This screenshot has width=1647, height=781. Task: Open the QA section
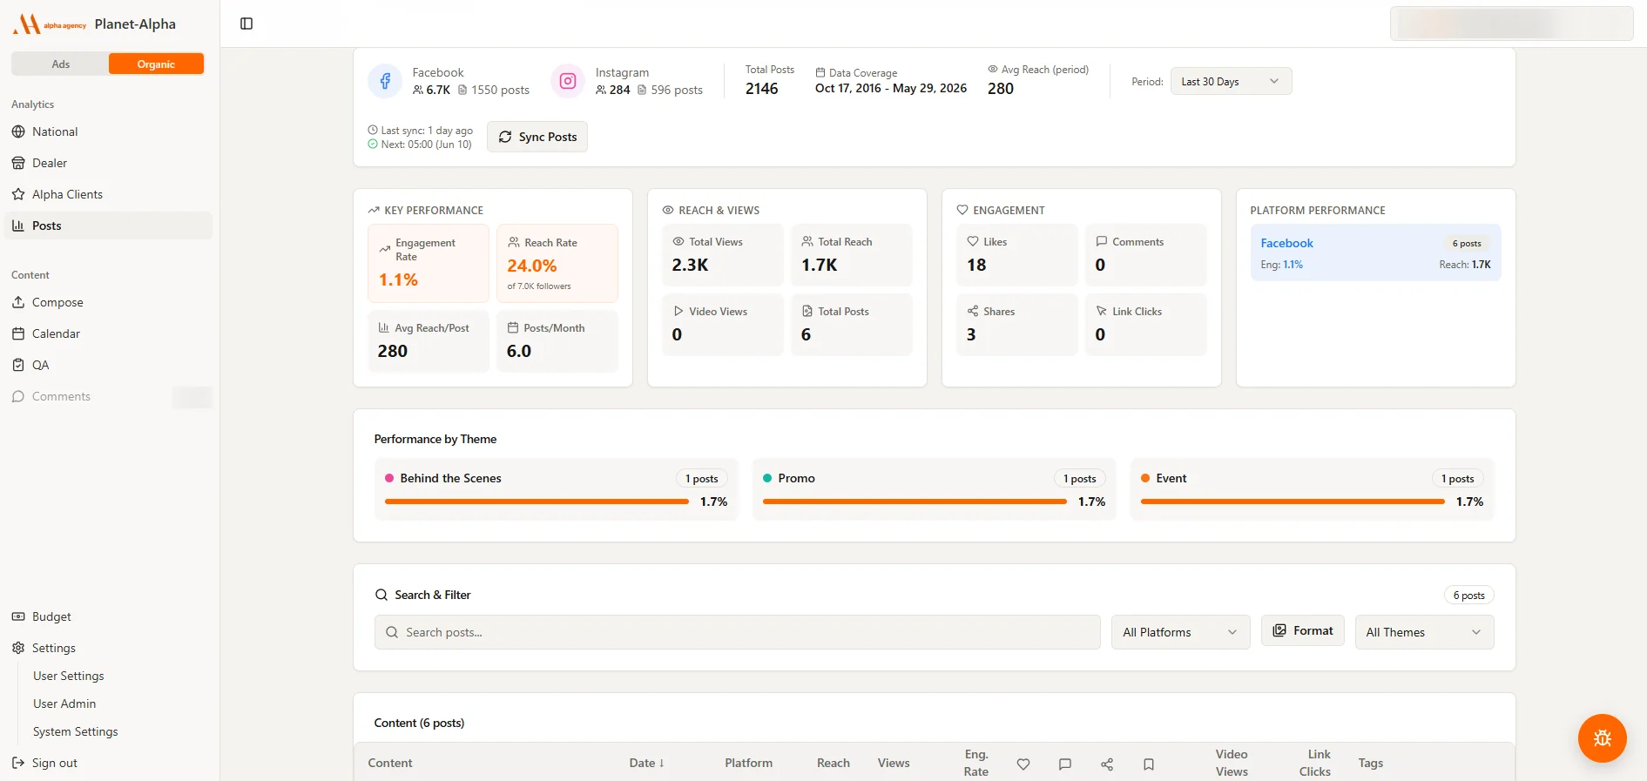coord(109,365)
